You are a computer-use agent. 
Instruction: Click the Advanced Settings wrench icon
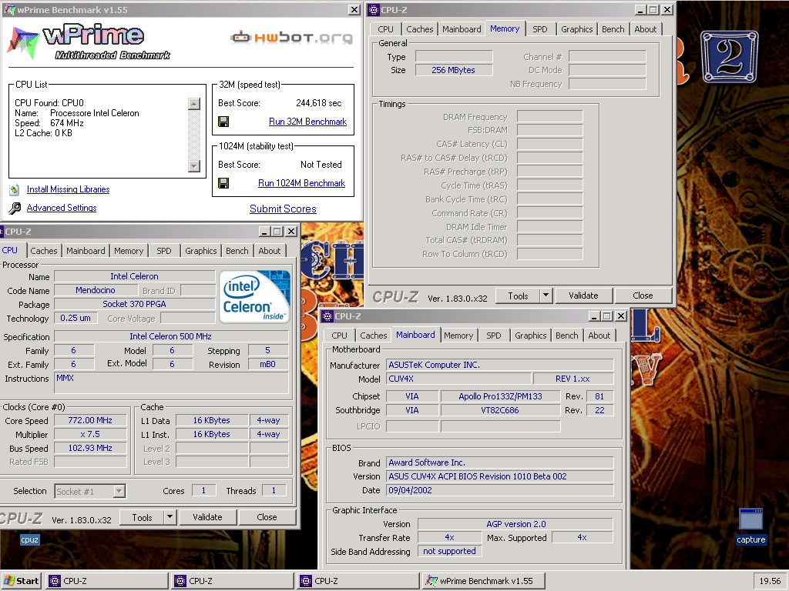pyautogui.click(x=15, y=208)
